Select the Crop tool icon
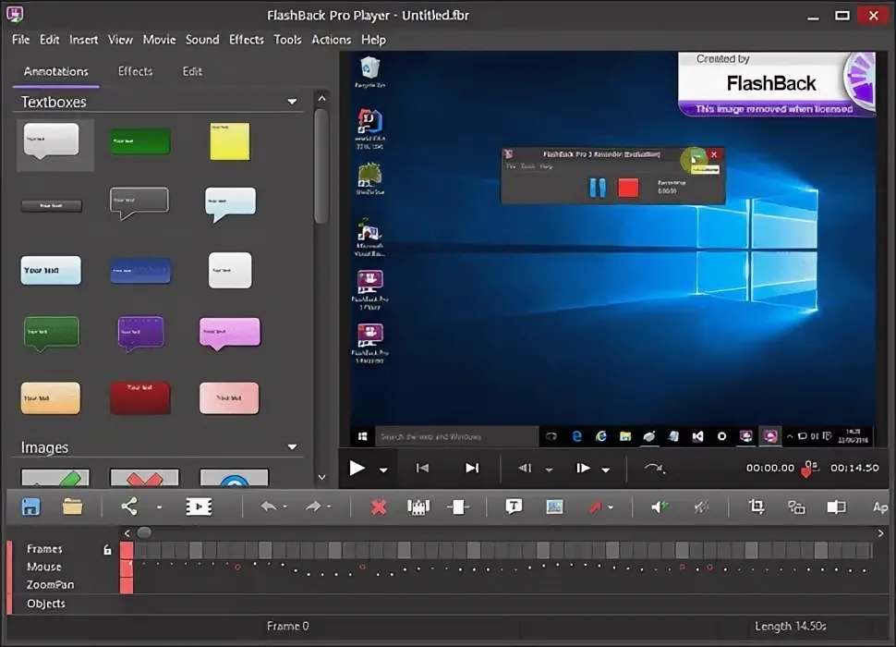 [757, 507]
